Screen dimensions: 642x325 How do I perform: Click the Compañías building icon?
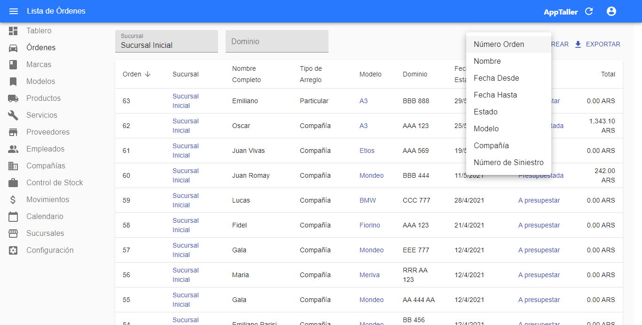pos(13,166)
